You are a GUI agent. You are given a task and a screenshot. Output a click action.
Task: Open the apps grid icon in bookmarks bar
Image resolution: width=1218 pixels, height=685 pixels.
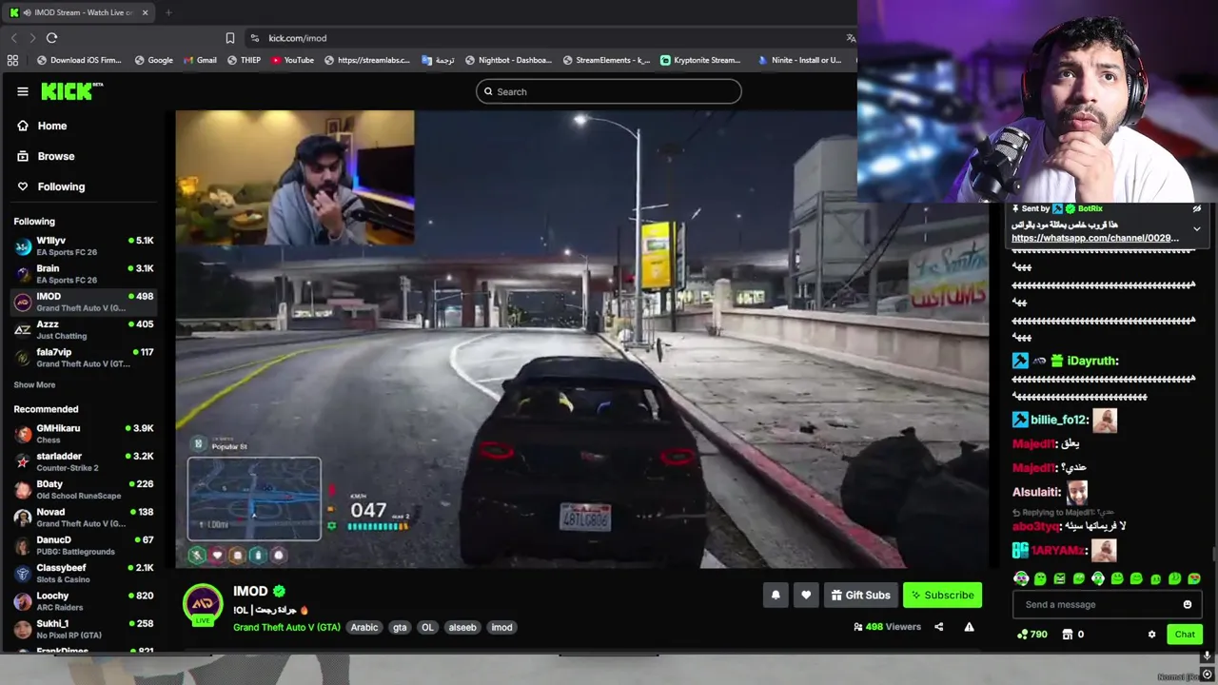(x=12, y=60)
